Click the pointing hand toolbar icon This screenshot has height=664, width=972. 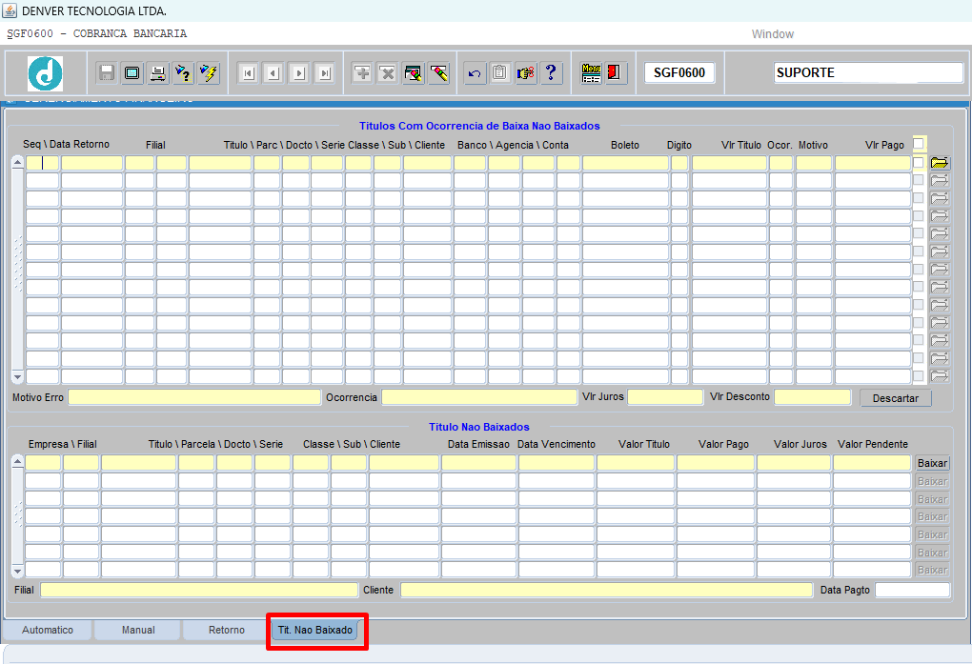pyautogui.click(x=526, y=73)
